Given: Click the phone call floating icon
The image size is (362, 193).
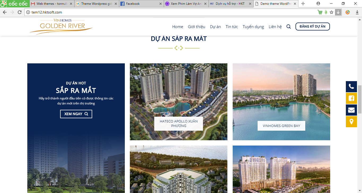Looking at the screenshot, I should click(351, 87).
